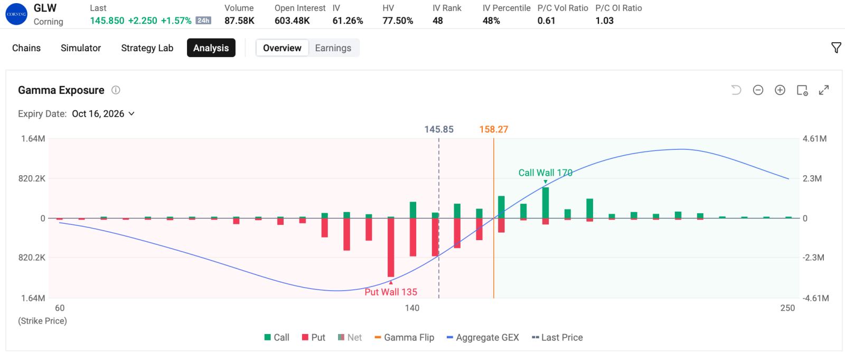Undo chart zoom with the reset arrow

736,90
